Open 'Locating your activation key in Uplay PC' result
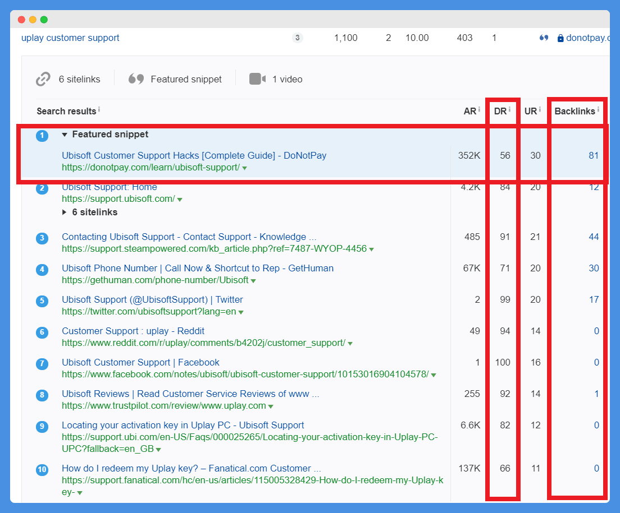Screen dimensions: 620x513 tap(183, 426)
